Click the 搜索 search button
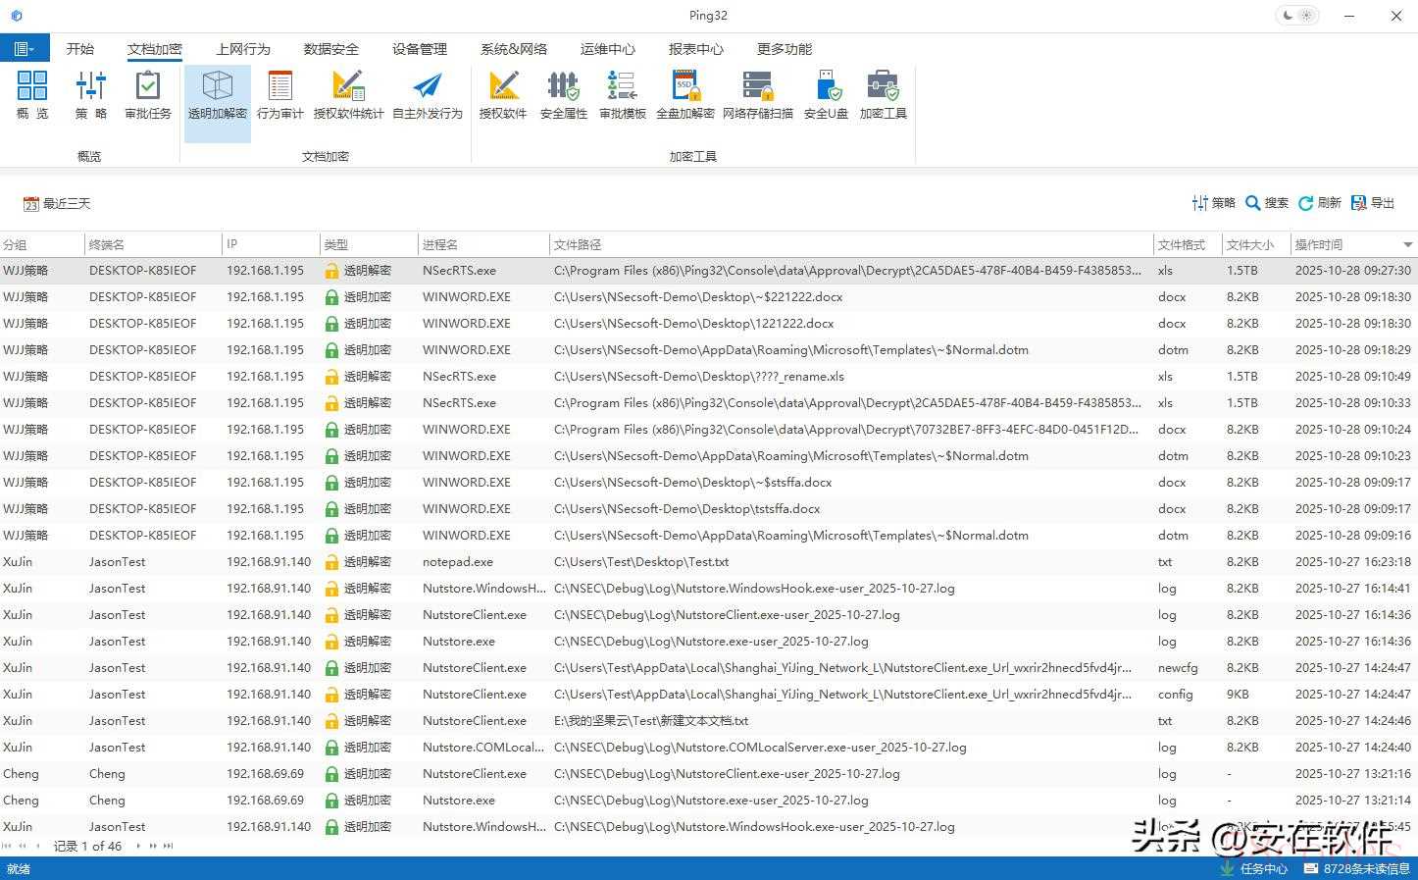1418x880 pixels. [x=1267, y=203]
